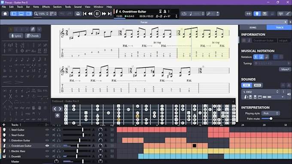Viewport: 292px width, 164px height.
Task: Turn the 4. Overdriven Guitar pan knob
Action: 100,146
